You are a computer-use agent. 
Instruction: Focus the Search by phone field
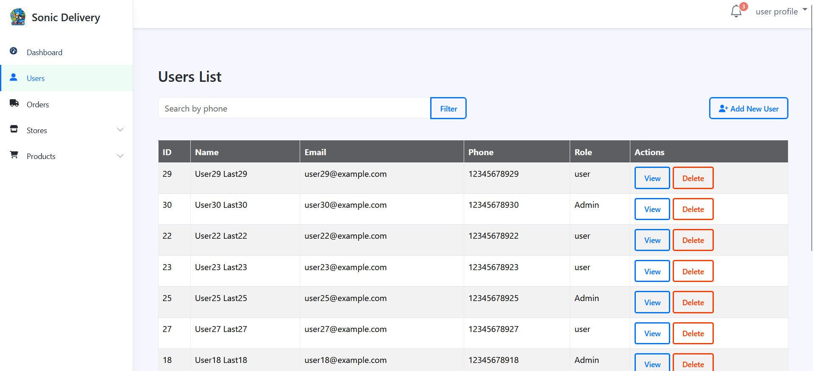[294, 108]
